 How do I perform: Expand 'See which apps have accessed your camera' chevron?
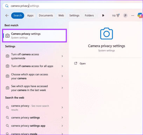(62, 88)
